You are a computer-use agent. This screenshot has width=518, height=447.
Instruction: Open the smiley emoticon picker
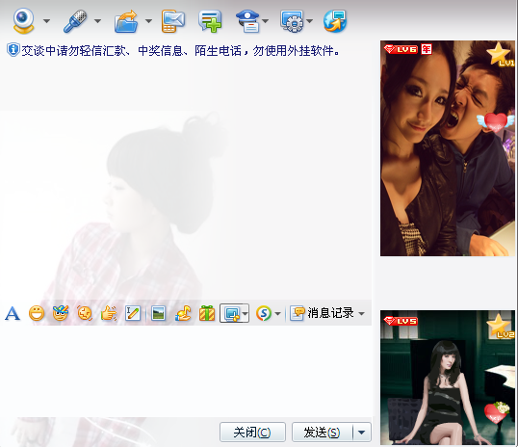(x=37, y=313)
